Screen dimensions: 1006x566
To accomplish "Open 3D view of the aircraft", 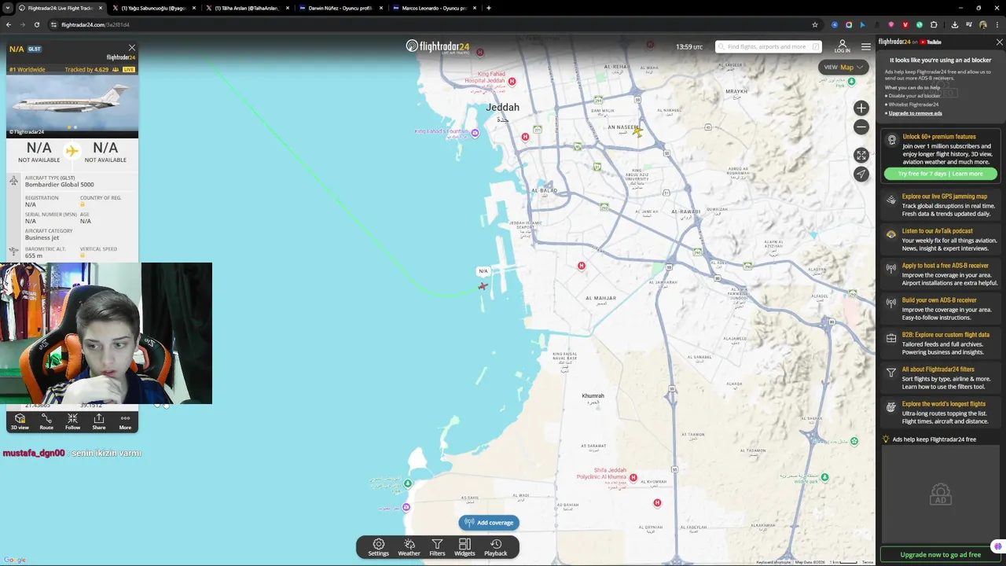I will click(x=20, y=421).
